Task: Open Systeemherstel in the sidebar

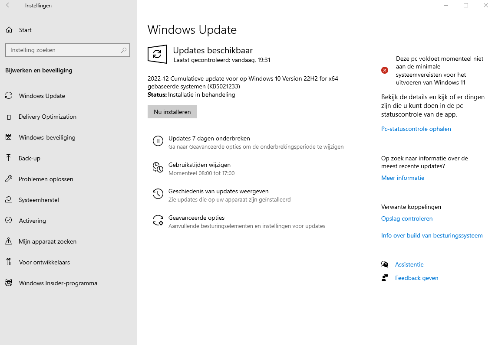Action: coord(39,200)
